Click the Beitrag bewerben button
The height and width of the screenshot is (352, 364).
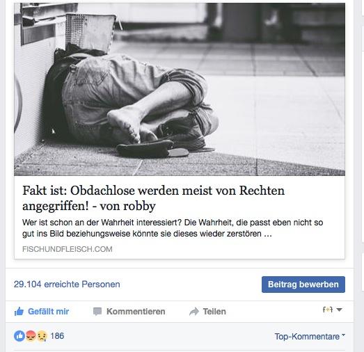pyautogui.click(x=303, y=285)
